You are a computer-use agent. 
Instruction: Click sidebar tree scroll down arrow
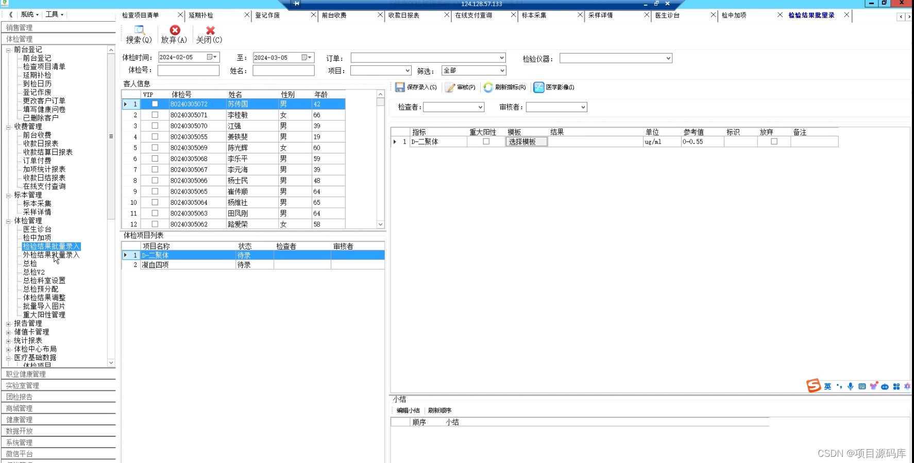point(111,363)
